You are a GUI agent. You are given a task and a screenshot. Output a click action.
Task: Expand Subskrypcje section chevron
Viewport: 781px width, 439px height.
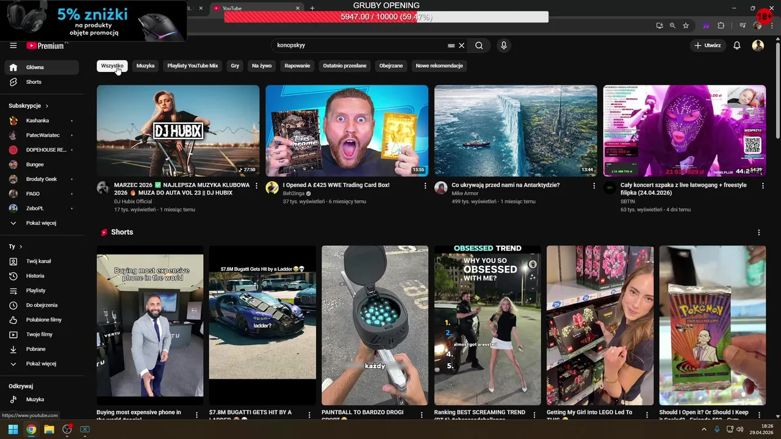click(46, 106)
